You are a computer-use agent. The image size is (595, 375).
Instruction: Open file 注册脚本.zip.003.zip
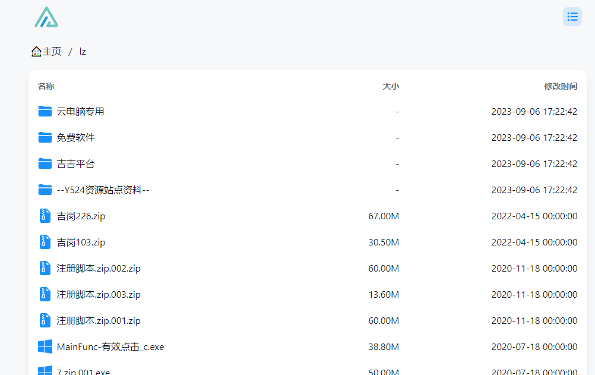click(x=99, y=295)
